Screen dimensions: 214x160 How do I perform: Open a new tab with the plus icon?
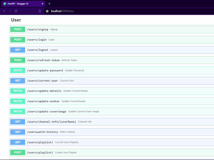click(x=49, y=4)
